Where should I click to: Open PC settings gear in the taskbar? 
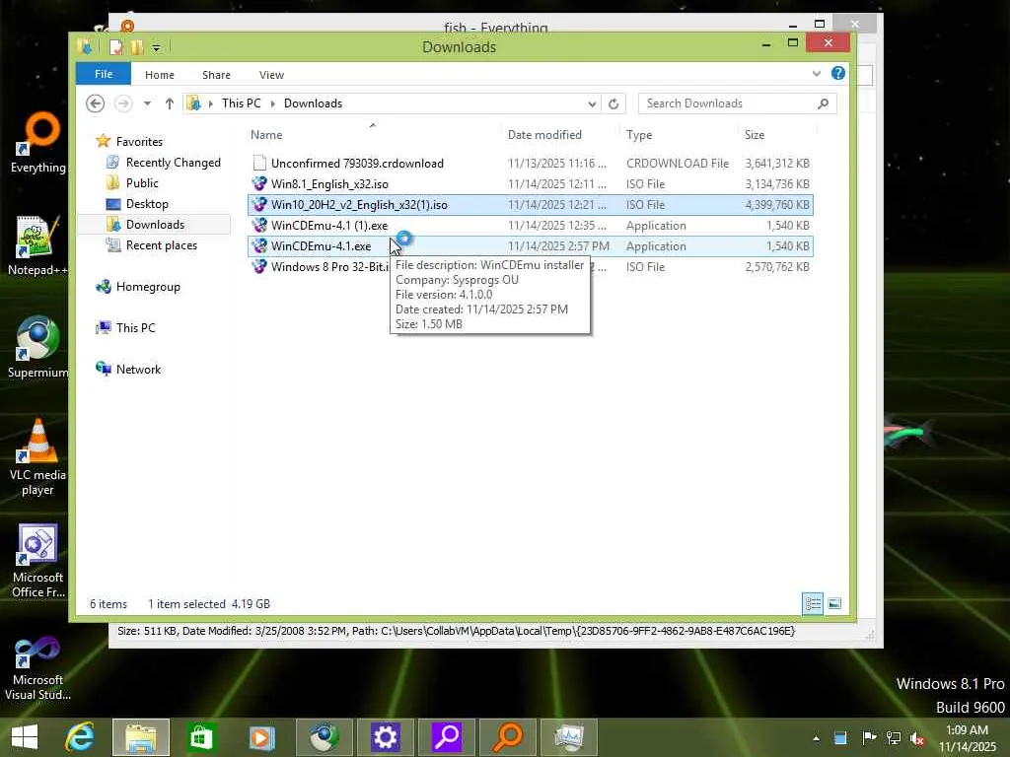(x=385, y=737)
